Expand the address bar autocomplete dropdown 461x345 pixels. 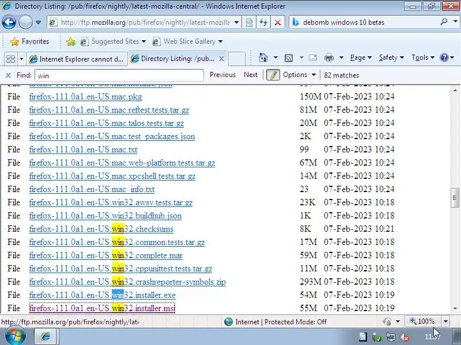pos(236,22)
